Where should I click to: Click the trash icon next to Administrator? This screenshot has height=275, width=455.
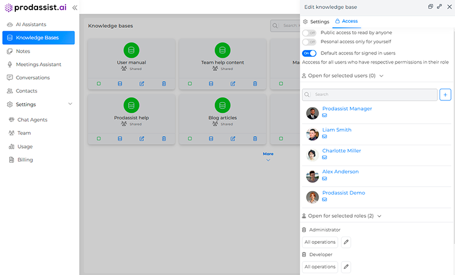point(304,230)
